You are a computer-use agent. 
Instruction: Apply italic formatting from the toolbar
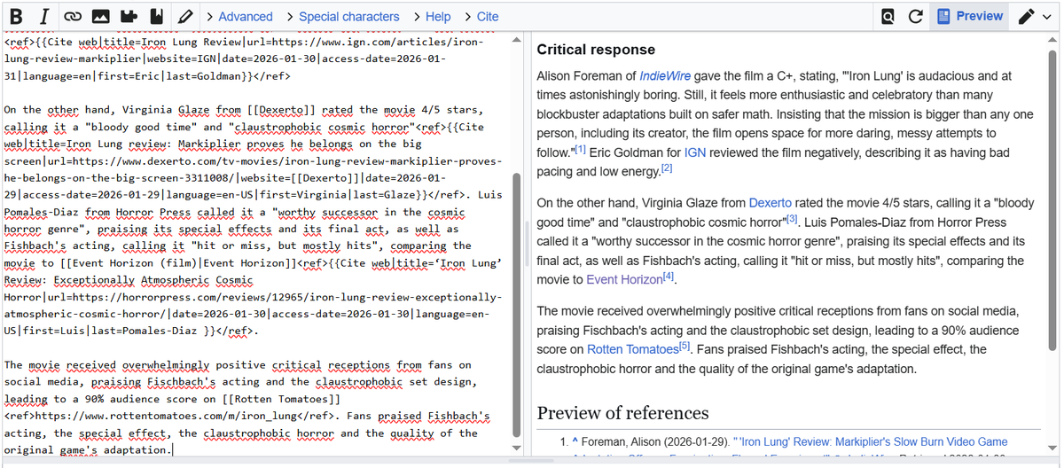(x=44, y=17)
